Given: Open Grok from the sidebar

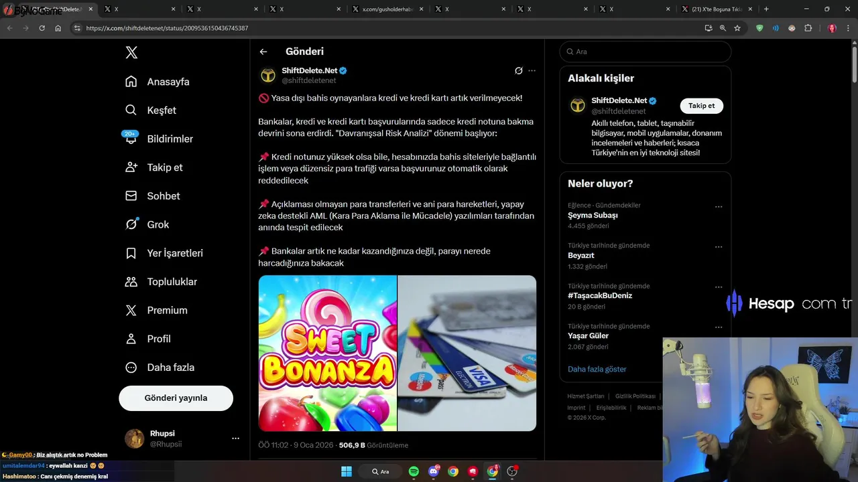Looking at the screenshot, I should click(147, 224).
